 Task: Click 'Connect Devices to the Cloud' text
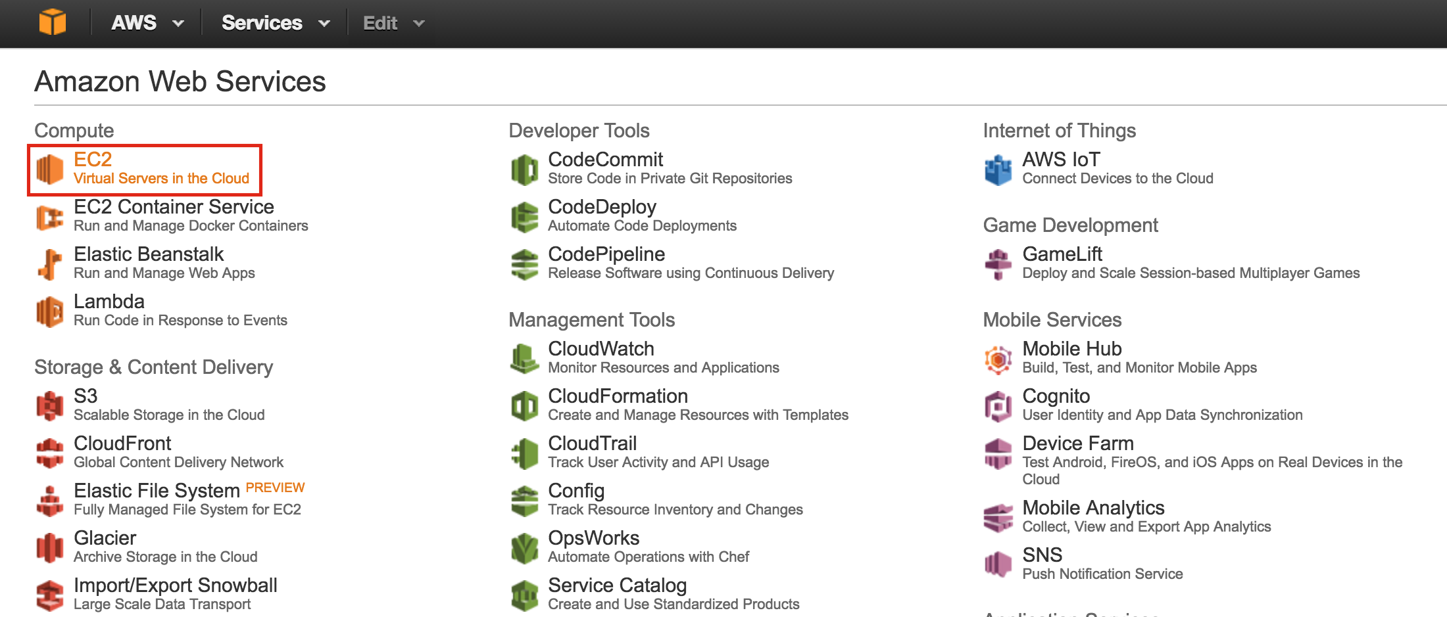tap(1117, 178)
